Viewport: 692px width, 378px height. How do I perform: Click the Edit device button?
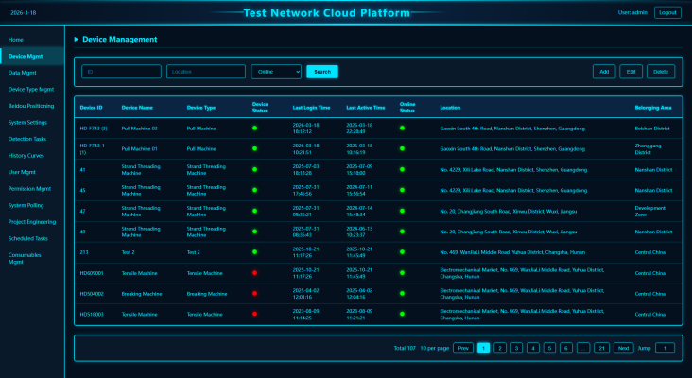click(631, 72)
